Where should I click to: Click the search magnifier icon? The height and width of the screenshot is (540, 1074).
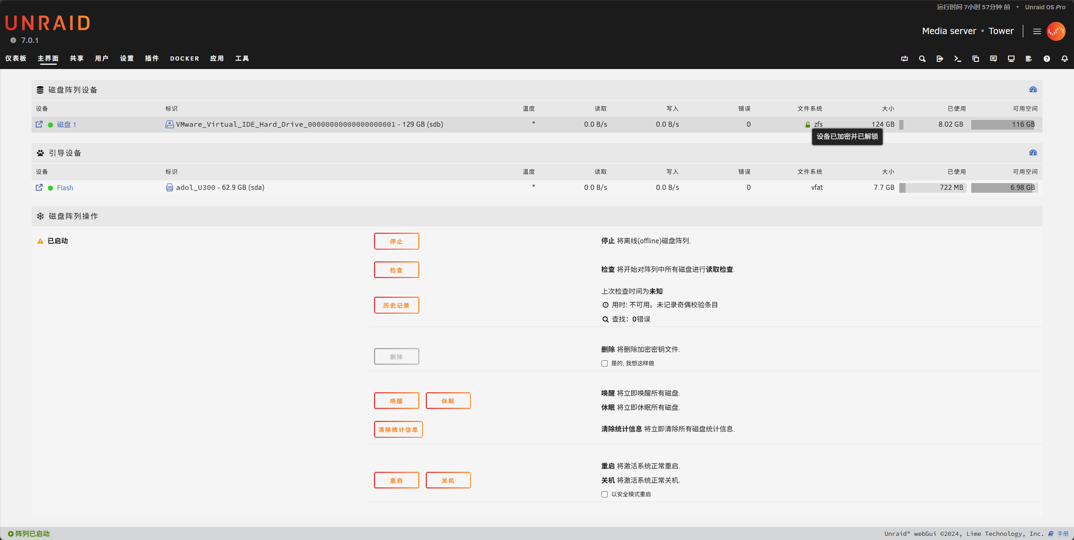click(x=922, y=59)
